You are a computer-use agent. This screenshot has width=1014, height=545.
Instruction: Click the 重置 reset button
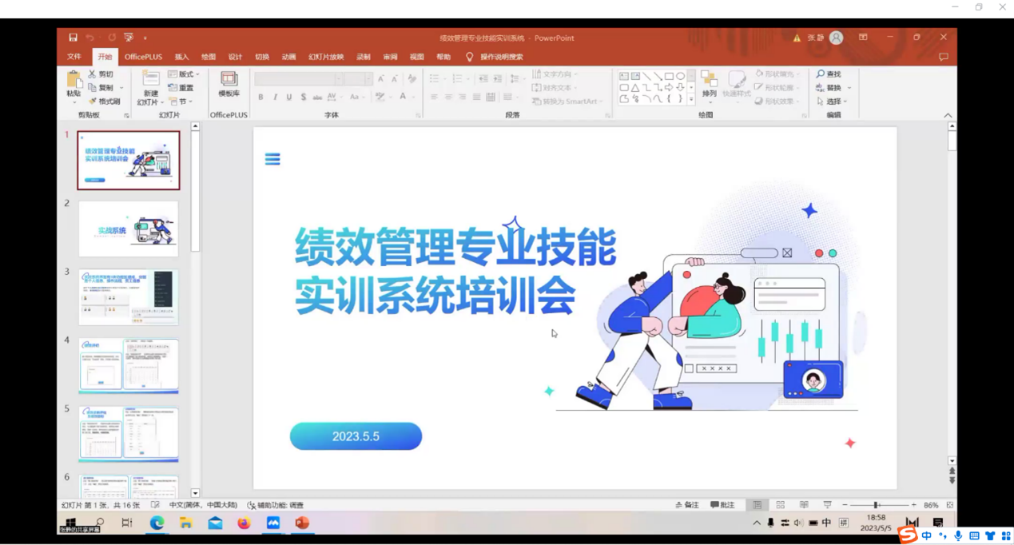[x=181, y=88]
